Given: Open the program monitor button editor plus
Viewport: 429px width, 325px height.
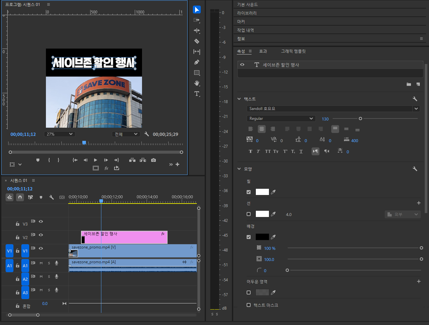Looking at the screenshot, I should tap(177, 164).
